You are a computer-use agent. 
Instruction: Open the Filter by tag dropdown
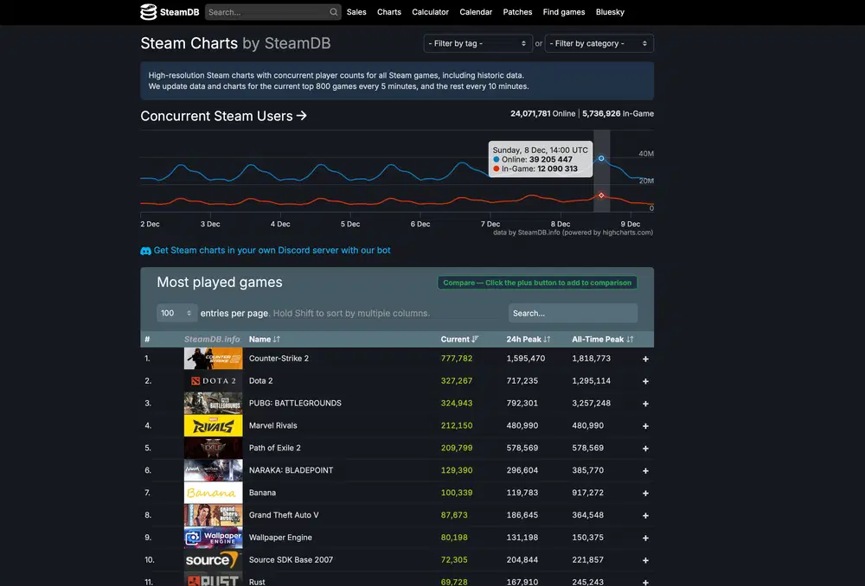[477, 43]
